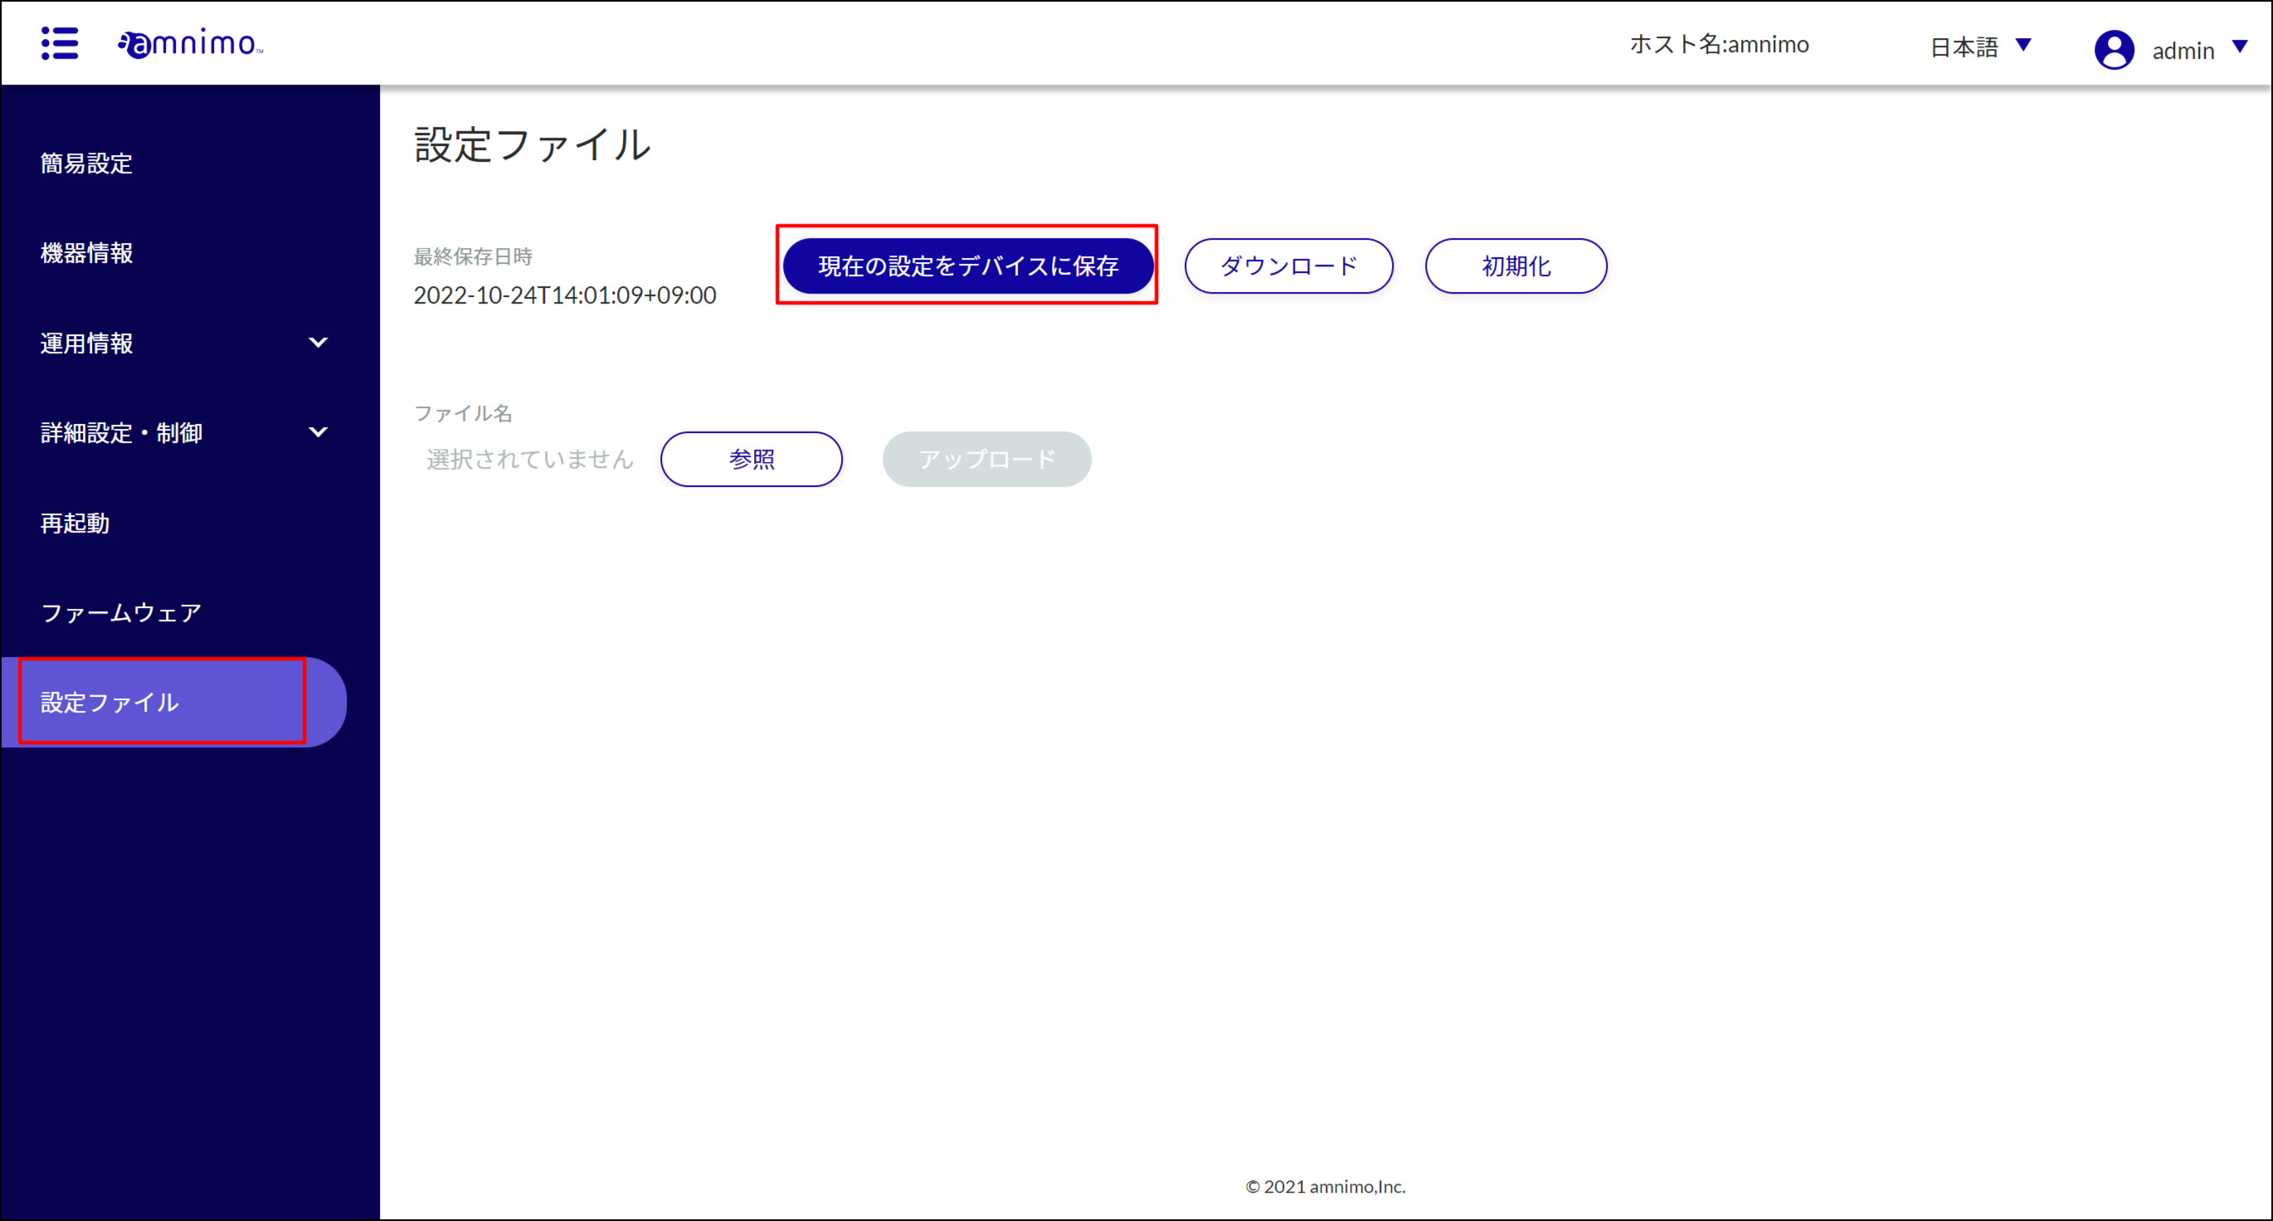
Task: Go to ファームウェア in the sidebar
Action: (x=121, y=612)
